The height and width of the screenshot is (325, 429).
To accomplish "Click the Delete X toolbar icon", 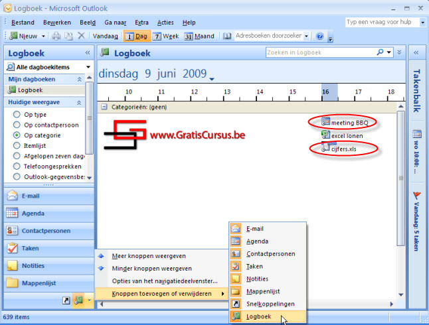I will pos(81,36).
